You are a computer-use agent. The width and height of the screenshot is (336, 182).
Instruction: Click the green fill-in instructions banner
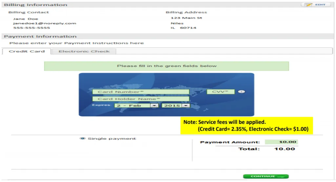click(166, 66)
